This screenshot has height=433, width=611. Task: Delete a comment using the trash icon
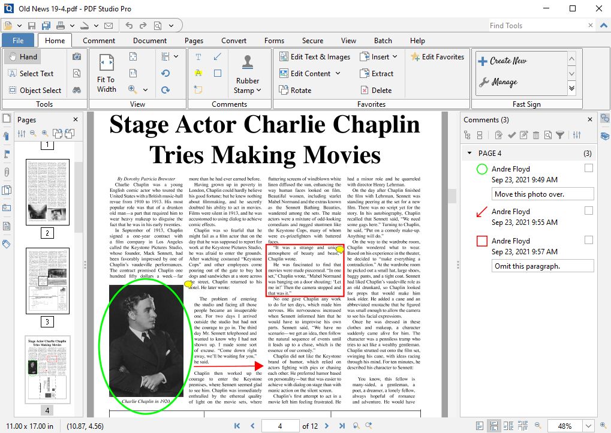tap(535, 135)
